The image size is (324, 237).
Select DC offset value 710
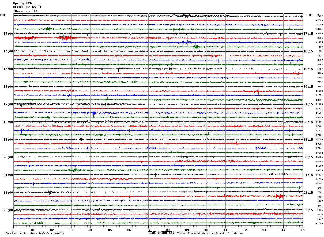point(321,51)
